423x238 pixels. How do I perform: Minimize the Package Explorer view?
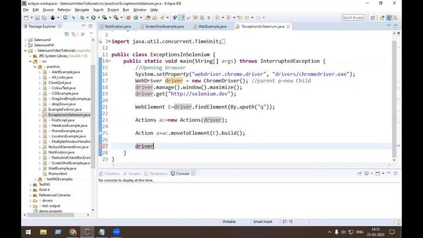pyautogui.click(x=83, y=26)
